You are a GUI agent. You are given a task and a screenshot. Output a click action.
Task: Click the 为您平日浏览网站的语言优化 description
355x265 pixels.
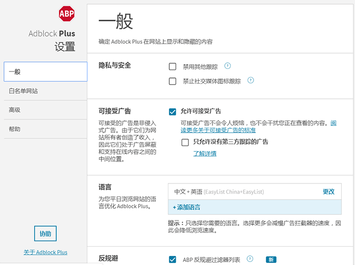pos(127,203)
